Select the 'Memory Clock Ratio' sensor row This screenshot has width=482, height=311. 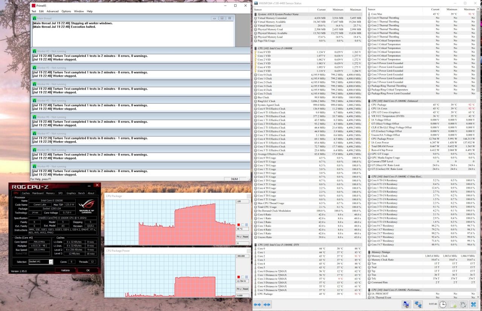(422, 260)
